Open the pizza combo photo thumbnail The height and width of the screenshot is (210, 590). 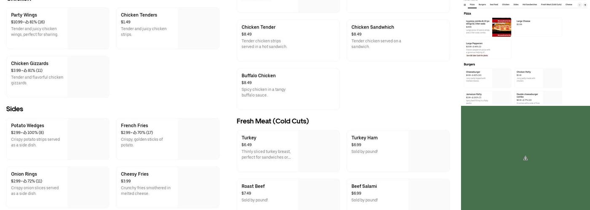[501, 27]
